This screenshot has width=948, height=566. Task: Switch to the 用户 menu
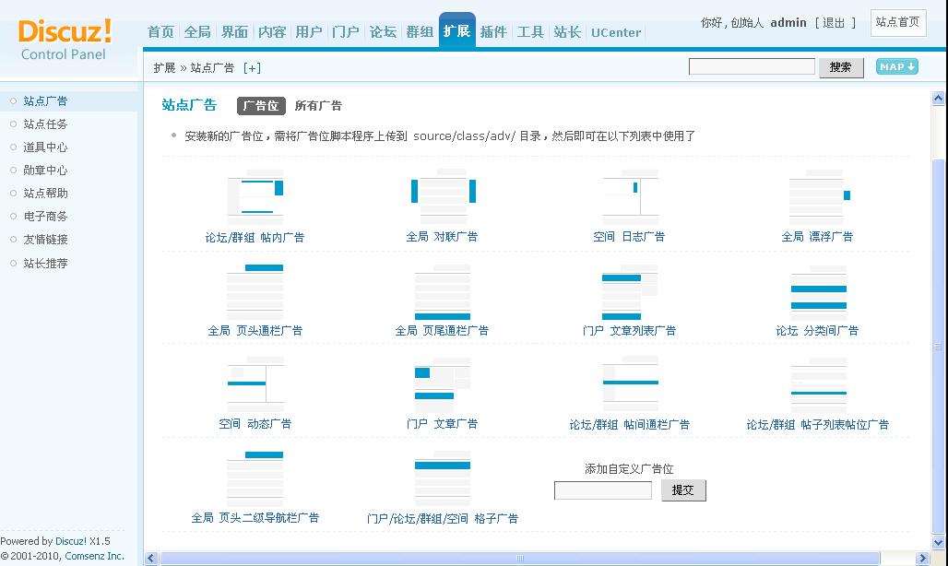[309, 32]
